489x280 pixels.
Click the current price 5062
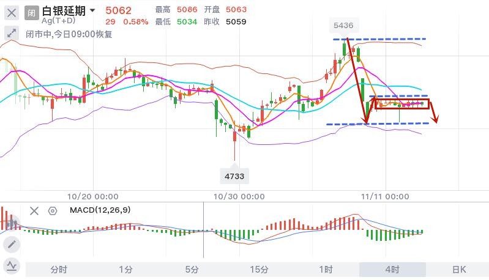tap(118, 10)
